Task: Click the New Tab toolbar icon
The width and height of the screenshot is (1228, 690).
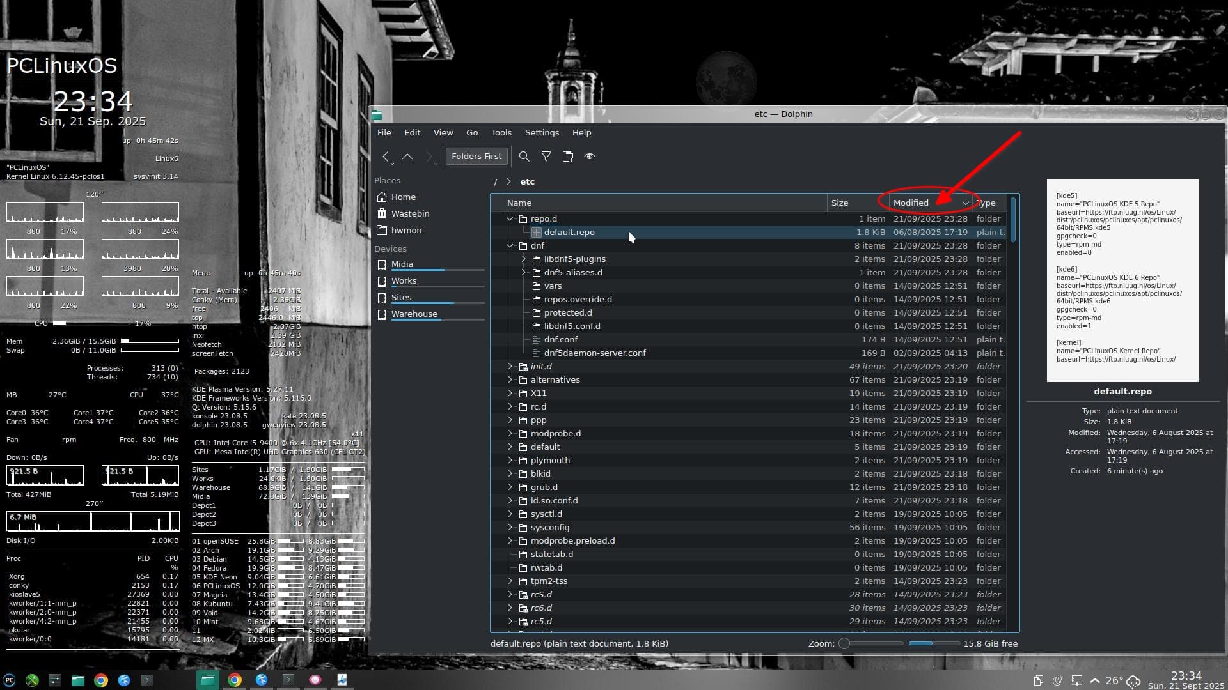Action: [x=567, y=157]
